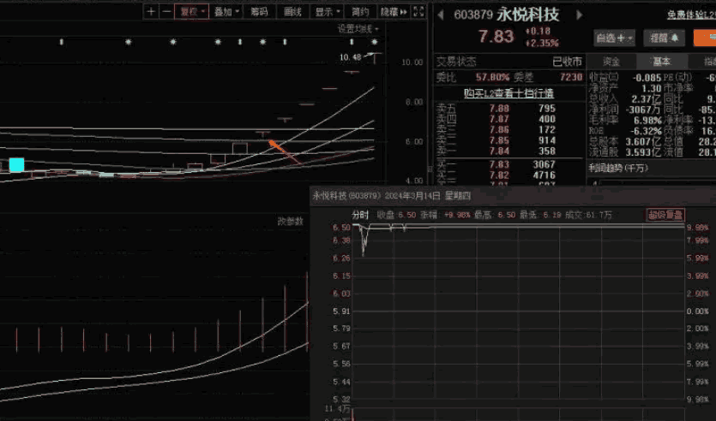716x421 pixels.
Task: Switch to the 资金 tab
Action: click(x=611, y=62)
